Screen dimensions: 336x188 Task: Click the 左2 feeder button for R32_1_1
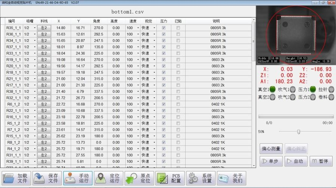click(x=44, y=98)
